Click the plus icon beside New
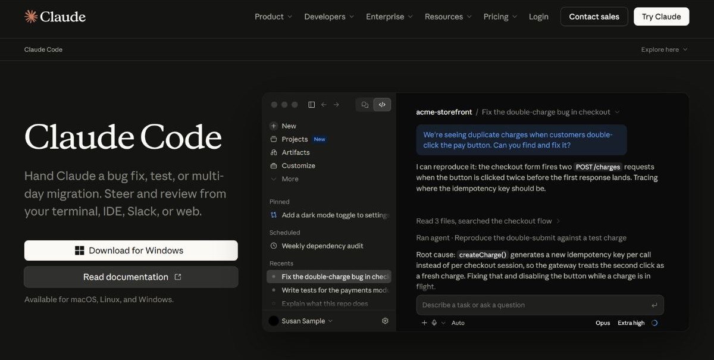714x360 pixels. pyautogui.click(x=274, y=126)
